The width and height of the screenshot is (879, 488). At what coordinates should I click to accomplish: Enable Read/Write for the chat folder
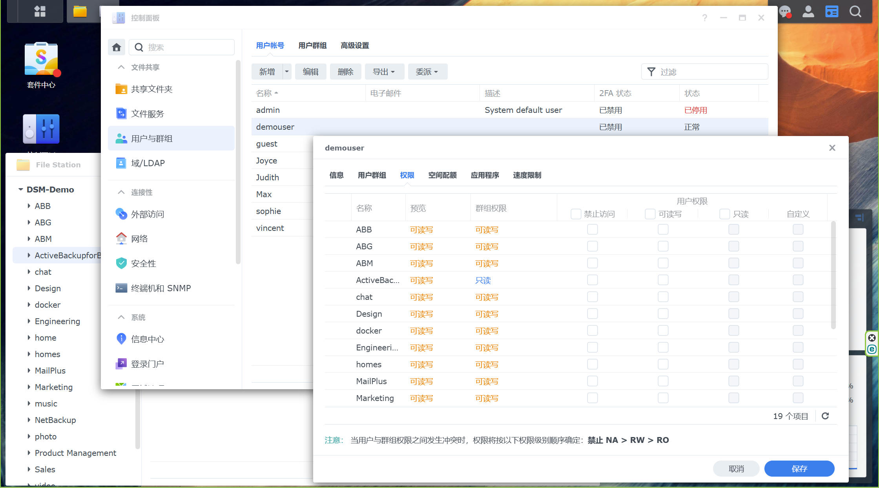[663, 297]
